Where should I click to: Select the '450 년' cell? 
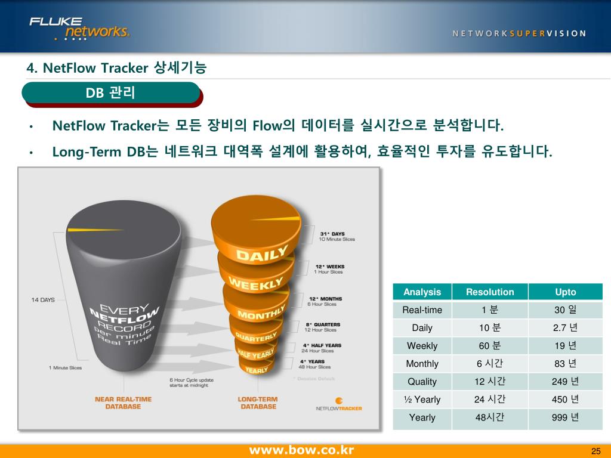(566, 400)
